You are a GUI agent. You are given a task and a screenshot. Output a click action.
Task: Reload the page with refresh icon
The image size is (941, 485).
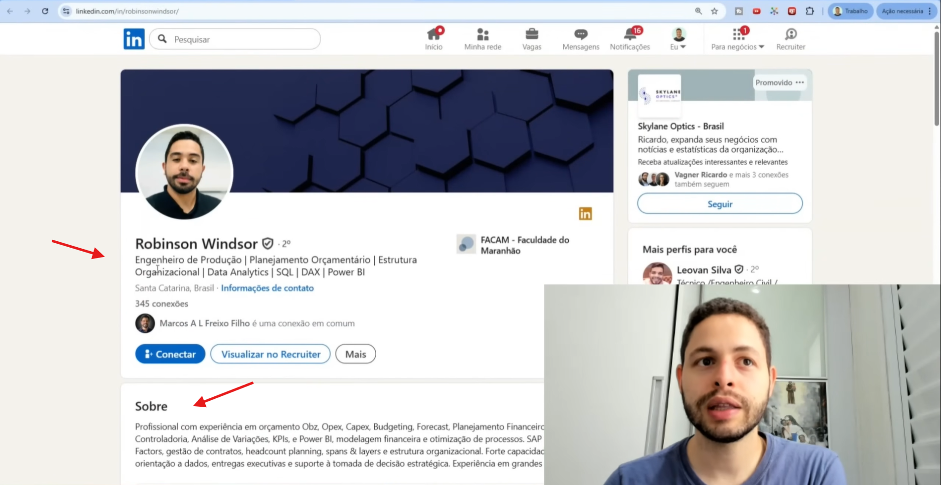coord(45,11)
